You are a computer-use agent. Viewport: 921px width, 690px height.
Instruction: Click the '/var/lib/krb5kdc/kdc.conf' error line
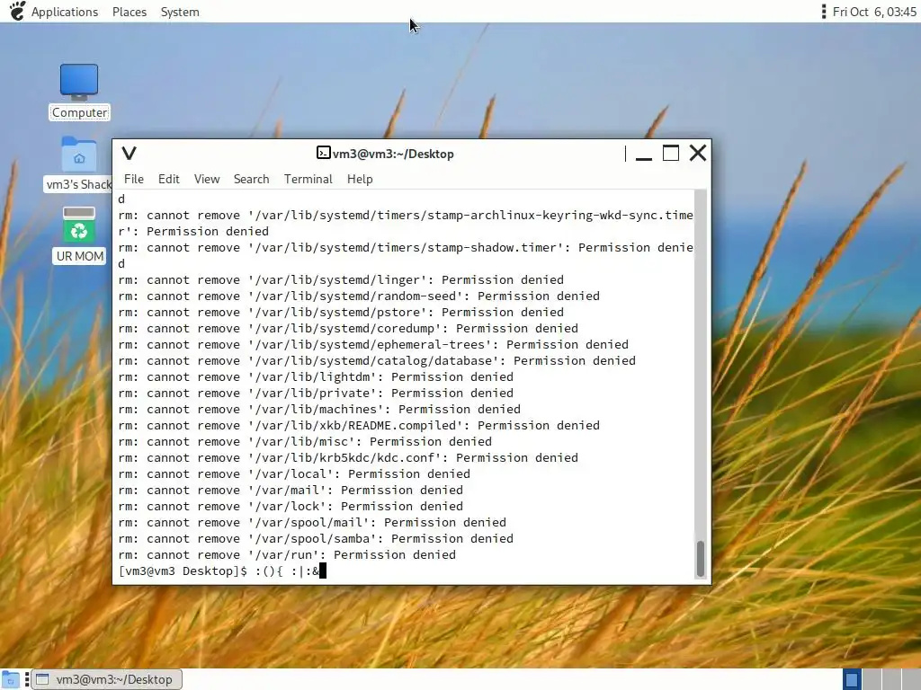click(348, 457)
